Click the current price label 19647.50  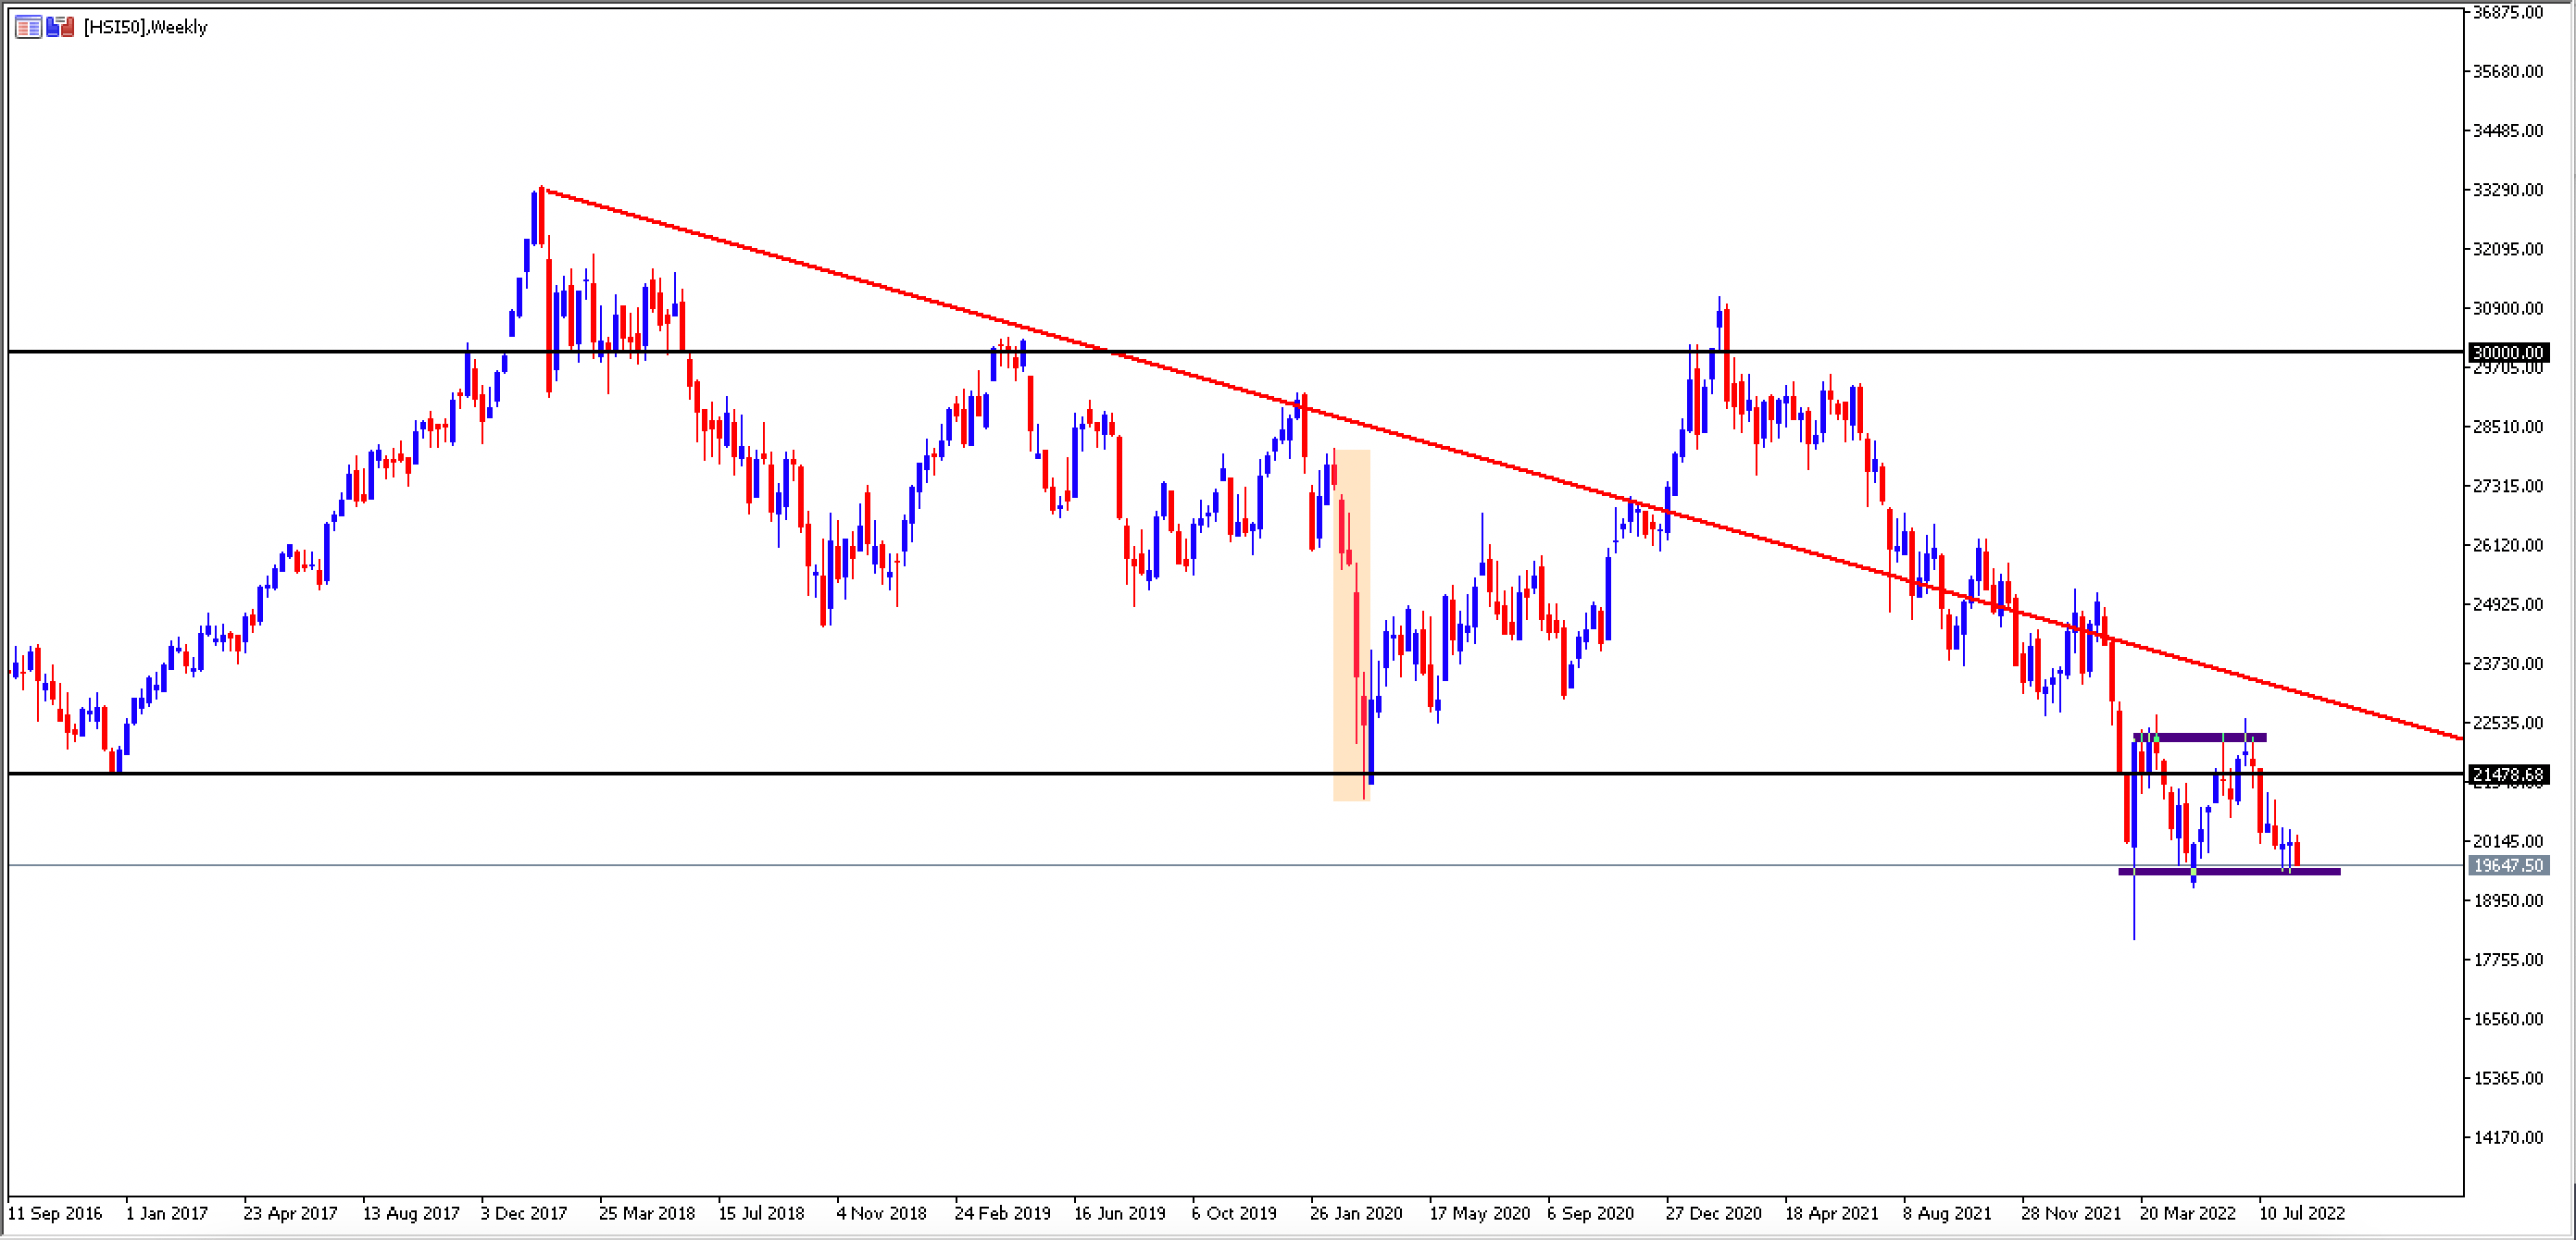(x=2508, y=865)
